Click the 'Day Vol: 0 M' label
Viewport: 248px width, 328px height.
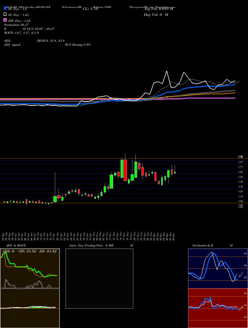[156, 14]
